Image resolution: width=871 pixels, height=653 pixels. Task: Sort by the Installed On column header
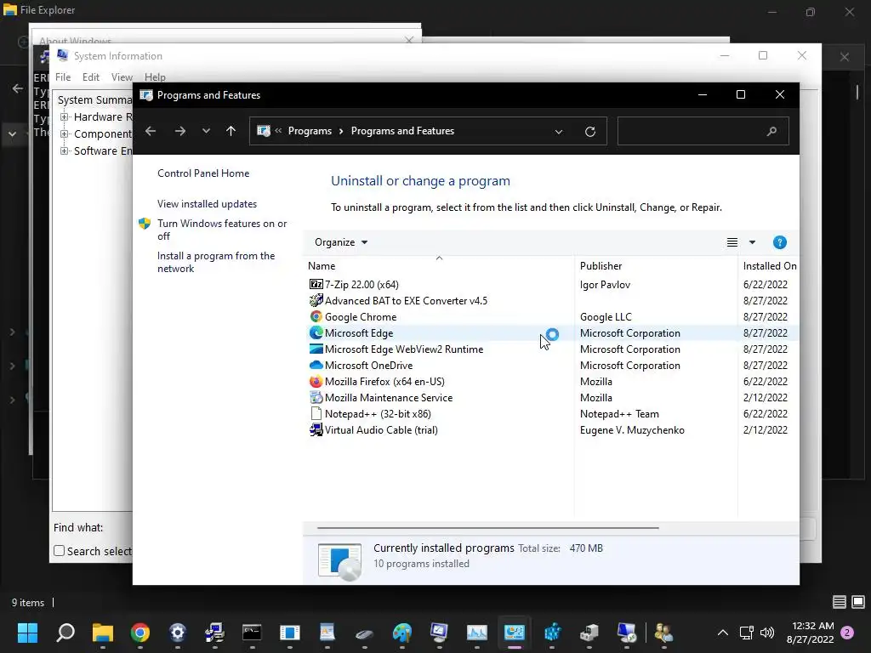pos(769,265)
